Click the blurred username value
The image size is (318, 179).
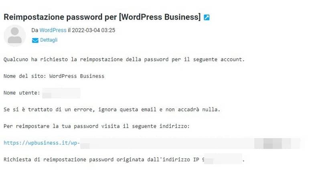click(61, 93)
